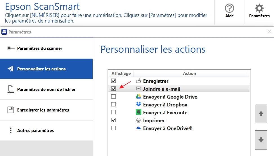Click the floppy disk save icon in sidebar

click(x=10, y=110)
